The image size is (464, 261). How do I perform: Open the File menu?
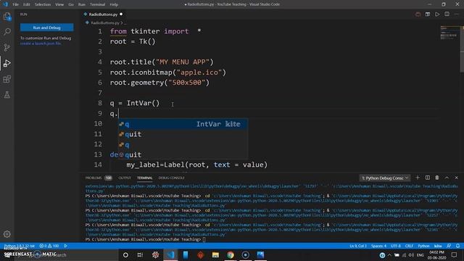[15, 4]
